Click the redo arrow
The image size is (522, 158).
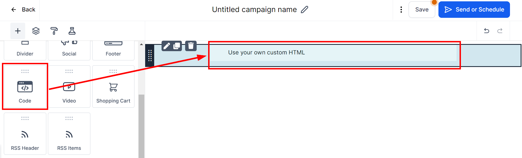pos(500,31)
